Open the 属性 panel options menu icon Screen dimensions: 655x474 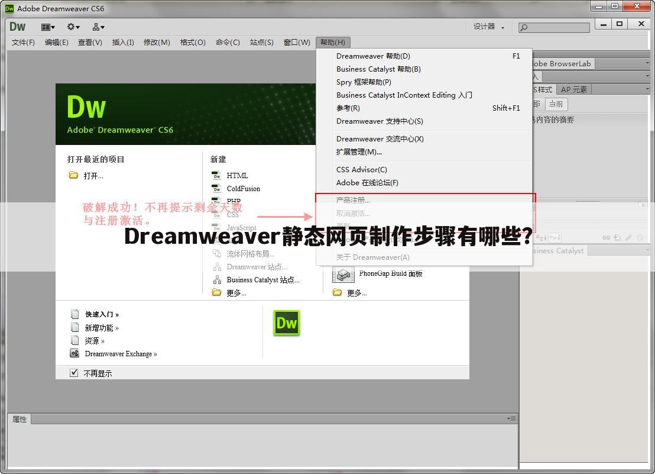[x=511, y=418]
